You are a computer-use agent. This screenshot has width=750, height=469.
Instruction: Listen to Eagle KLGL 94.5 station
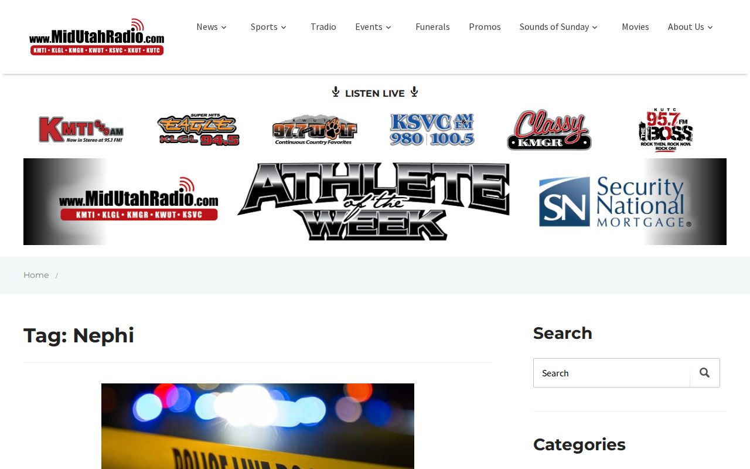pos(198,130)
